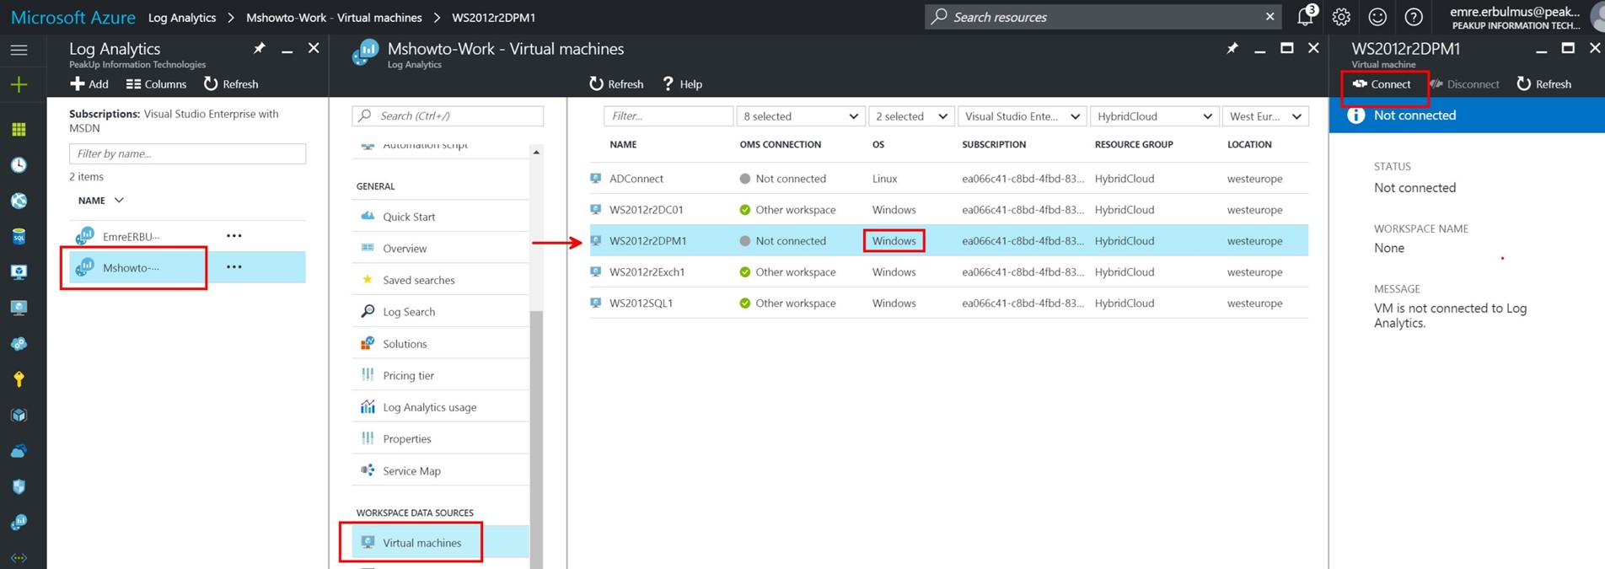Open Service Map
Screen dimensions: 1605x569
440,470
